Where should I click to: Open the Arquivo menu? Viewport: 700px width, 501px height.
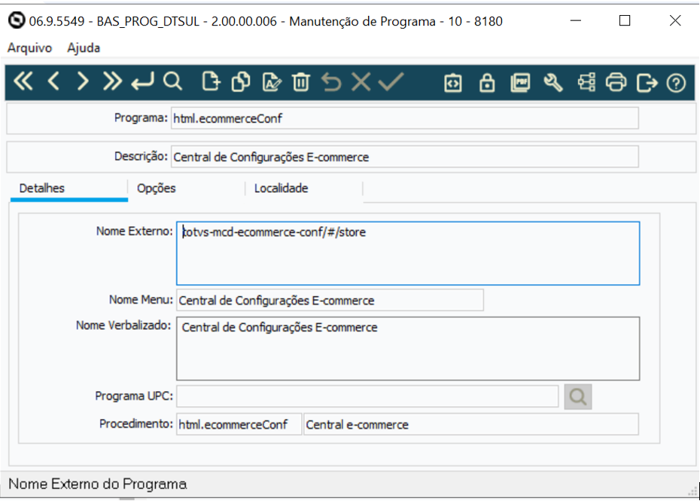click(x=29, y=47)
